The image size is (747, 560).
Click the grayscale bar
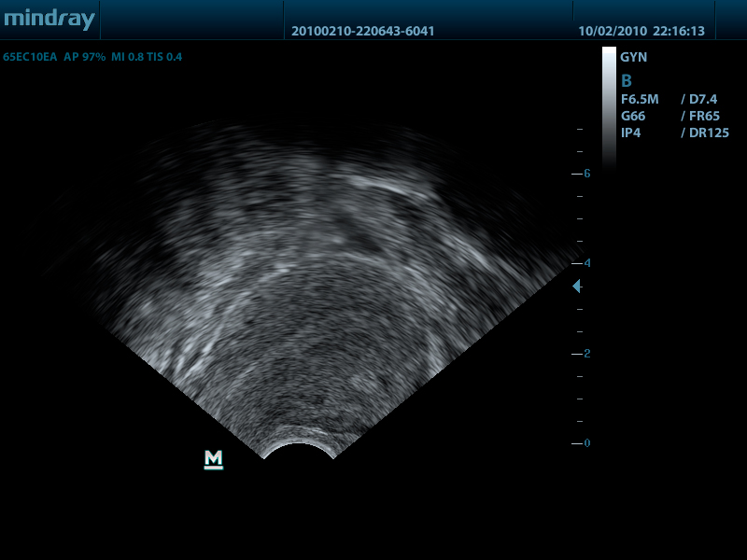[x=609, y=108]
